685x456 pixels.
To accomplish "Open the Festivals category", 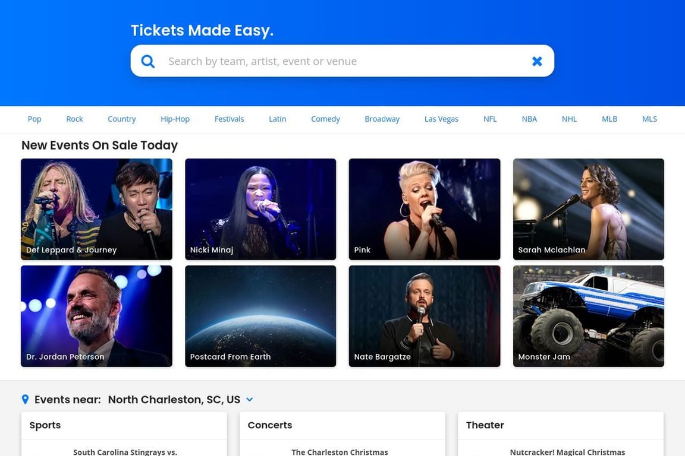I will pos(229,119).
